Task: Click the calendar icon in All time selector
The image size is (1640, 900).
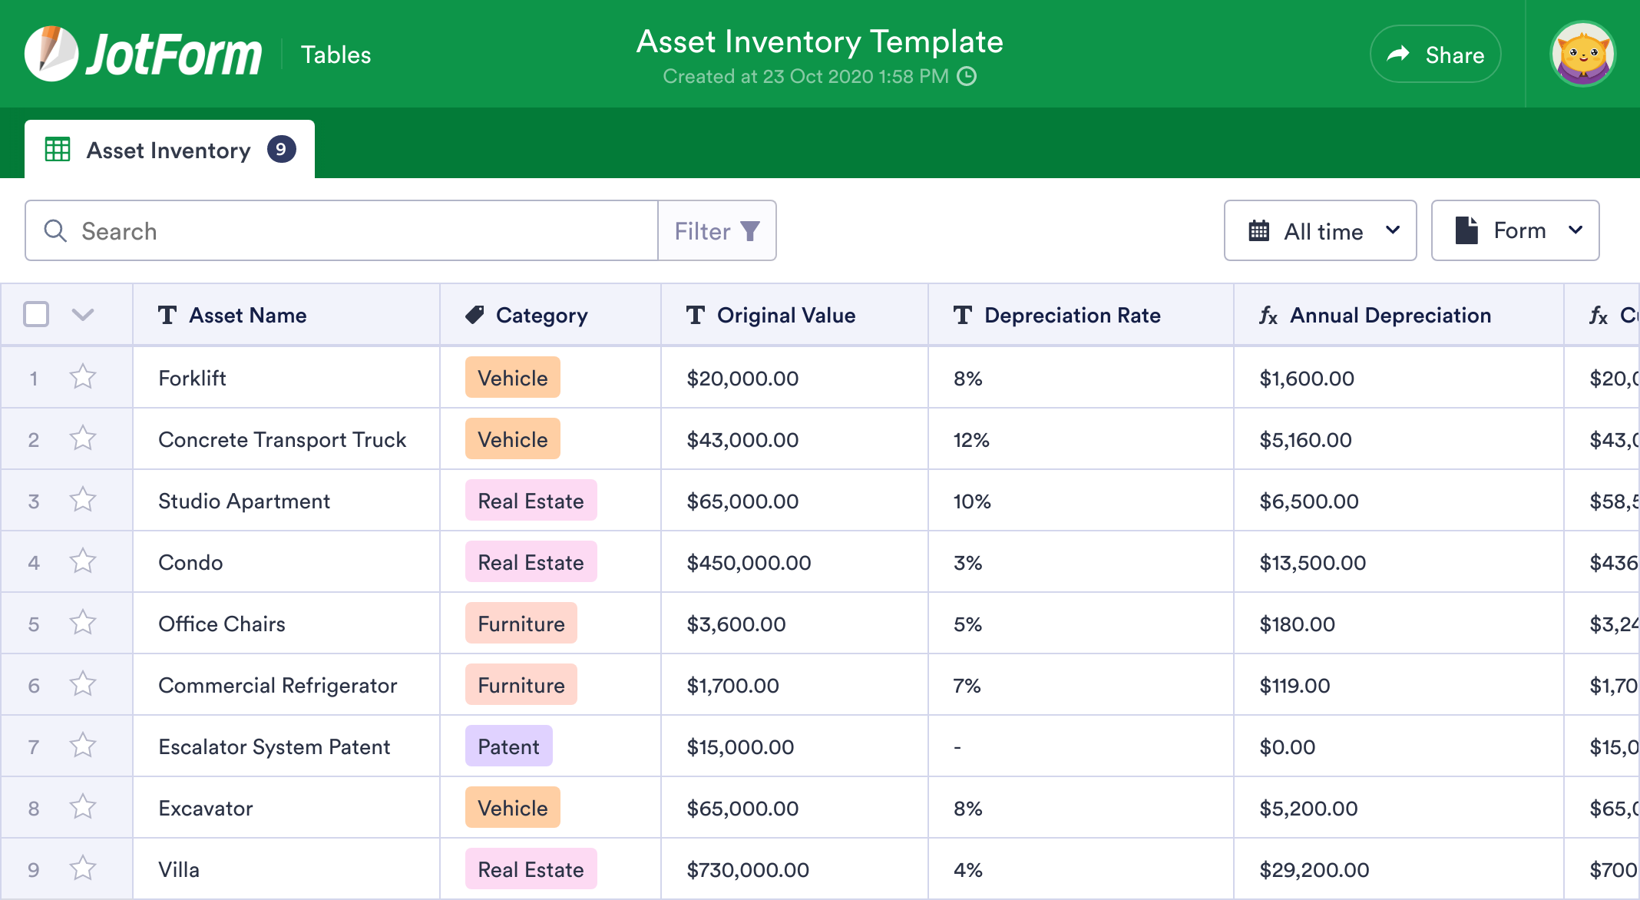Action: (1259, 230)
